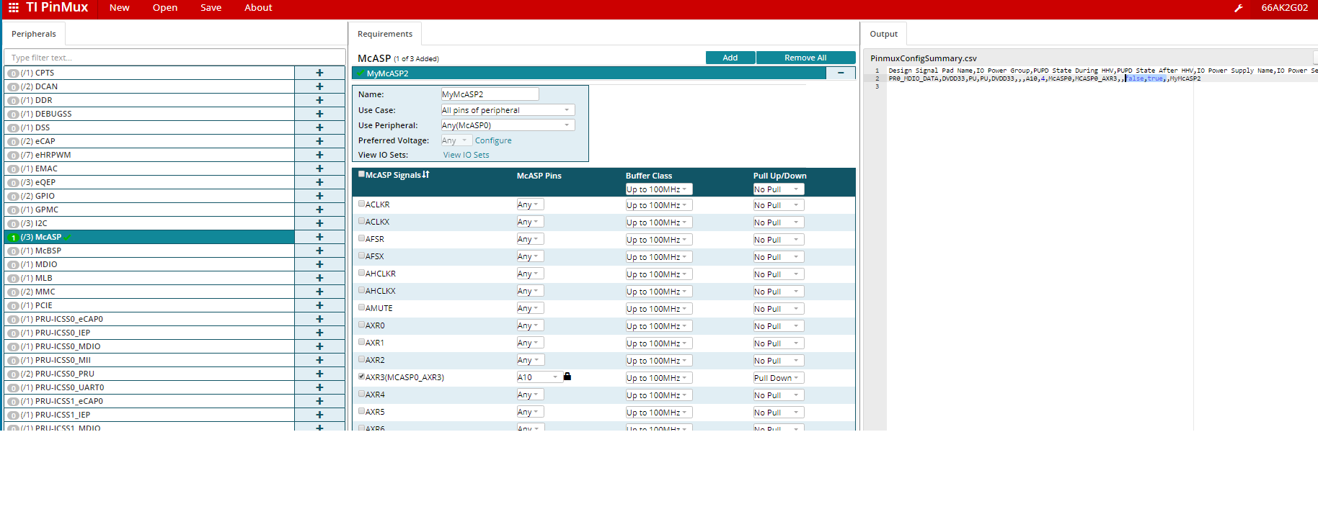
Task: Open the ACLKR pin selection dropdown
Action: [x=530, y=204]
